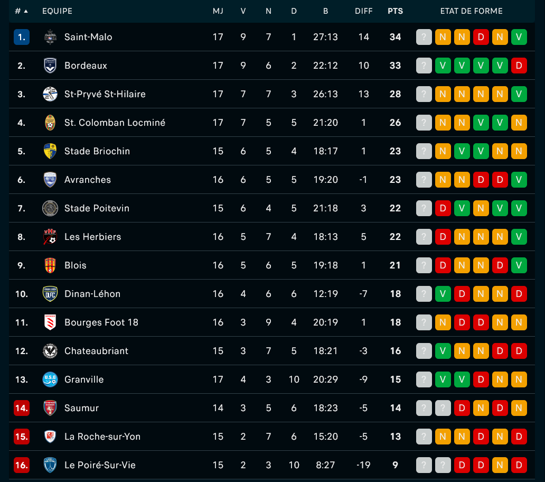The height and width of the screenshot is (482, 545).
Task: Click the Bourges Foot 18 crest
Action: pyautogui.click(x=50, y=322)
